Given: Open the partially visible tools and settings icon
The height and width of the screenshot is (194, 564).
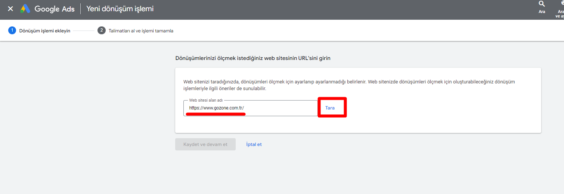Looking at the screenshot, I should [561, 4].
